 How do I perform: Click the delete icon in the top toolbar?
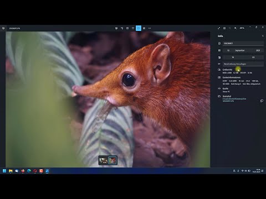coord(127,28)
